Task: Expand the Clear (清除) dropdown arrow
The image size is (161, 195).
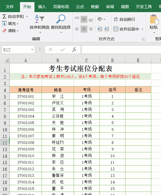Action: [x=18, y=31]
